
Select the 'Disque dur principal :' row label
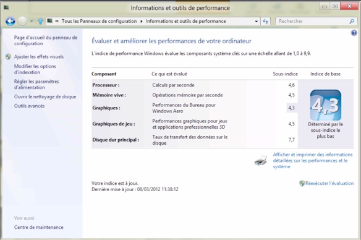(x=116, y=140)
